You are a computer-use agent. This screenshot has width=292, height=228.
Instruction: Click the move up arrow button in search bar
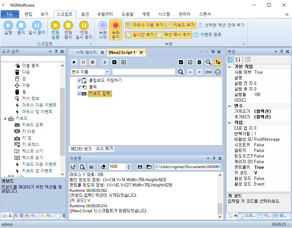[190, 72]
